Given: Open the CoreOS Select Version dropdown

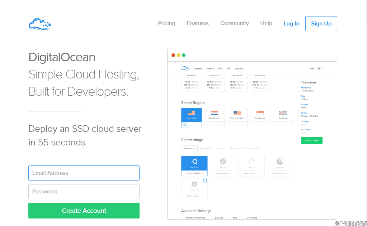Looking at the screenshot, I should [x=280, y=173].
